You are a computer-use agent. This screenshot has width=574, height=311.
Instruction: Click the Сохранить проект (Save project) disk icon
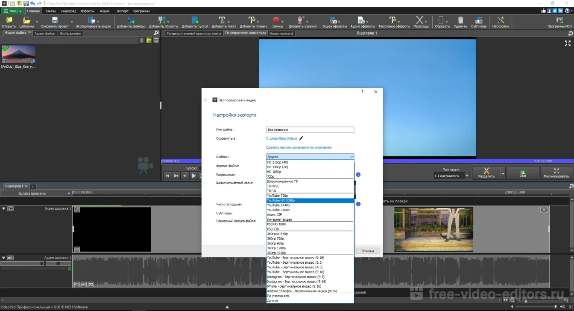coord(55,20)
